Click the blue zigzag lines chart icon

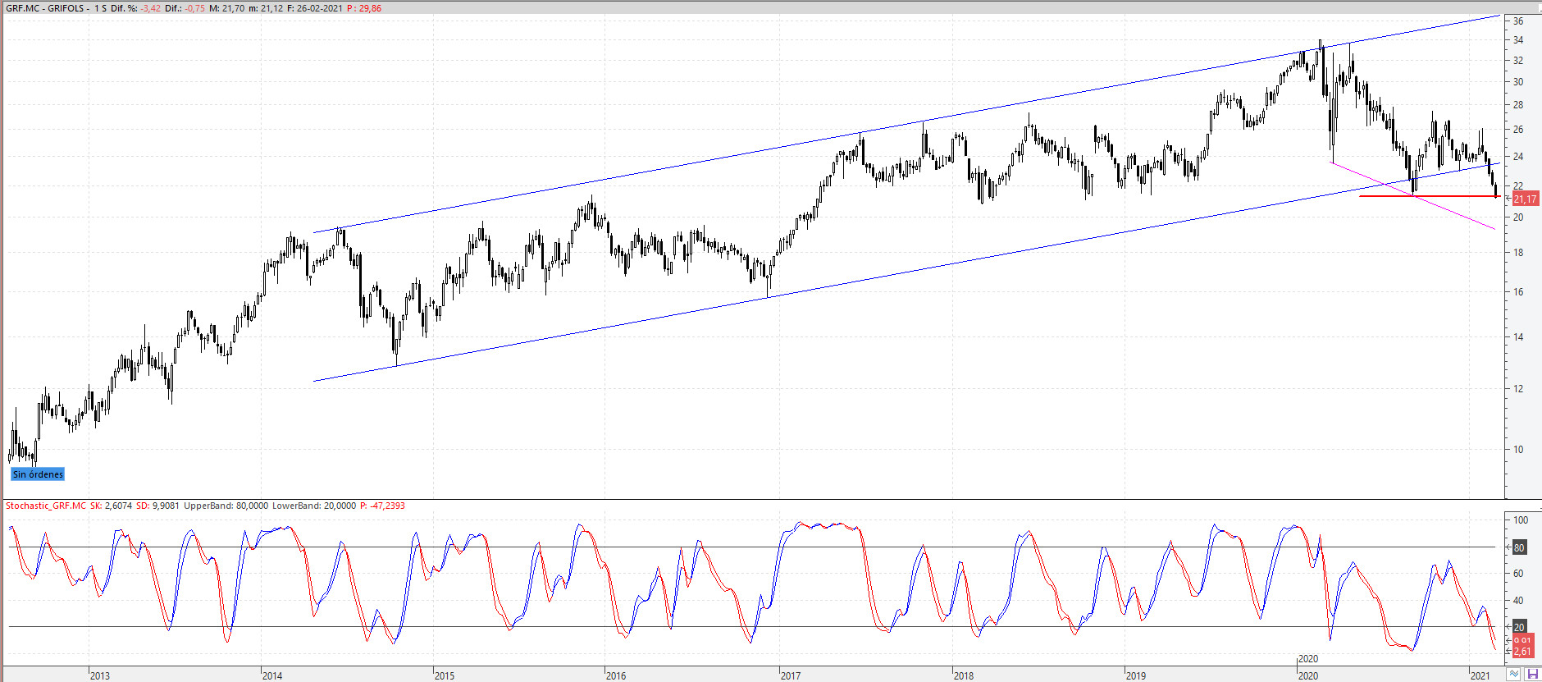tap(1514, 674)
